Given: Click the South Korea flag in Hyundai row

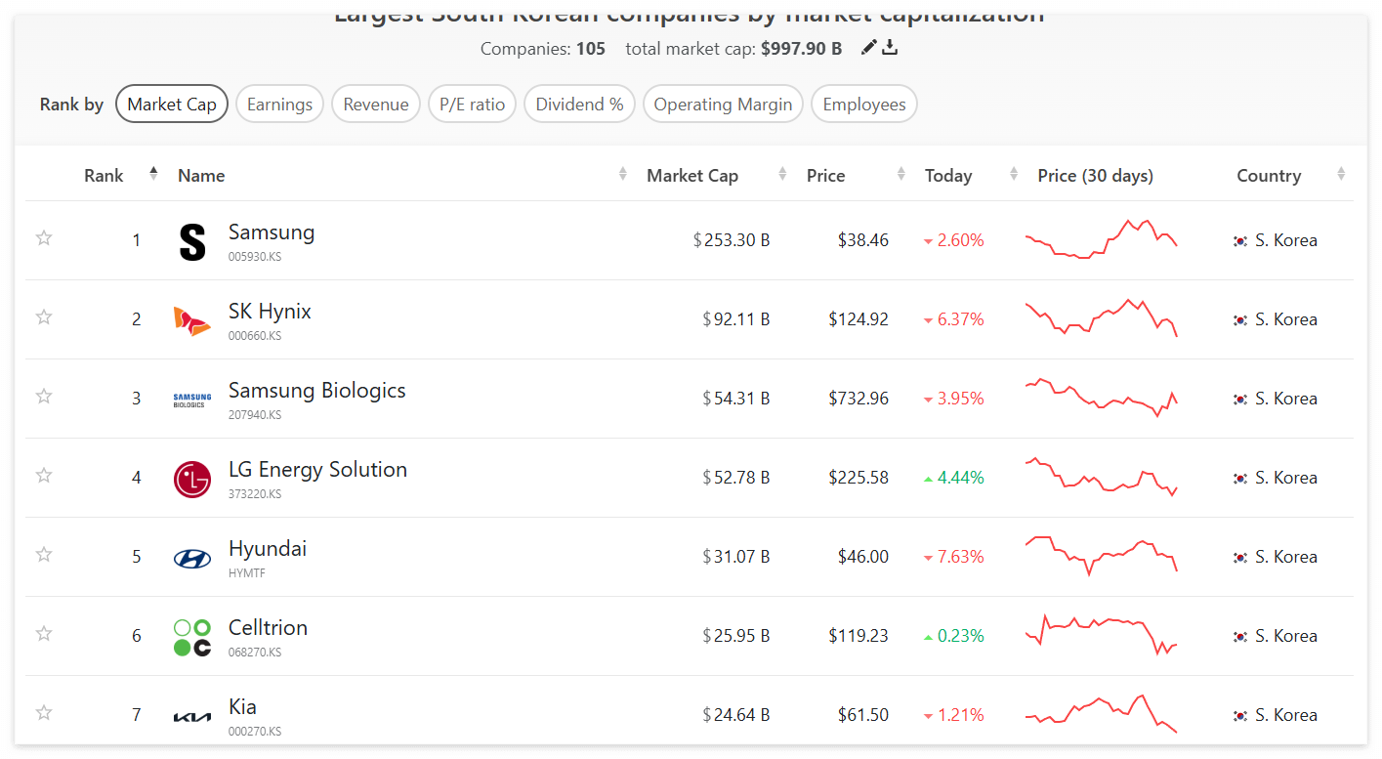Looking at the screenshot, I should click(1240, 557).
